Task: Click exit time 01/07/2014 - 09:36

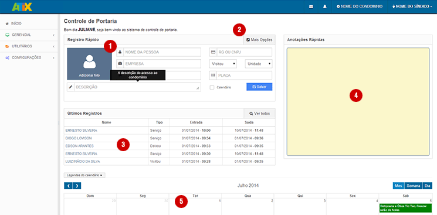Action: tap(249, 138)
